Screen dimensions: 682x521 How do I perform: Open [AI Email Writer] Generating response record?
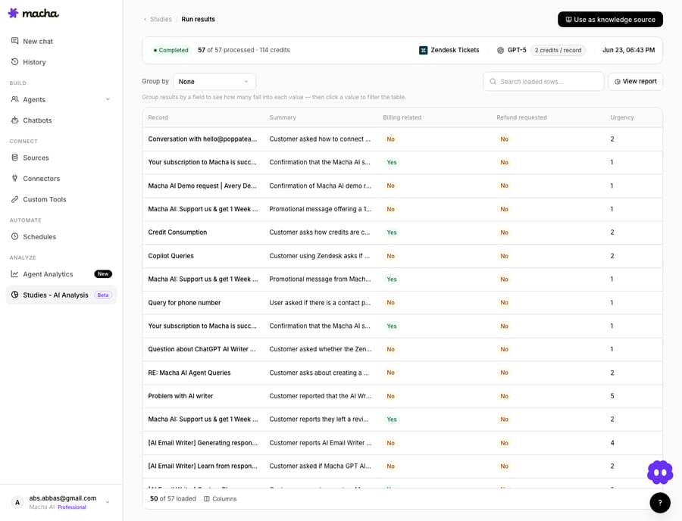(x=202, y=443)
